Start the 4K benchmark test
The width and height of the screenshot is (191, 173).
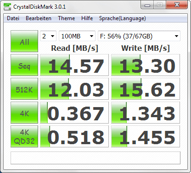pos(24,113)
